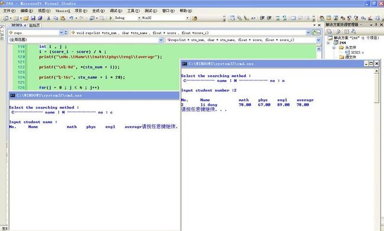Click code line 122 printf statement

point(79,67)
